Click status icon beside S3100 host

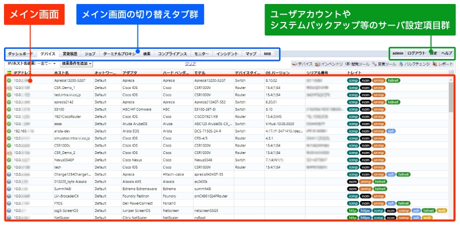[x=9, y=109]
